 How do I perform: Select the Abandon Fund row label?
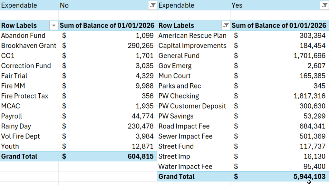coord(23,36)
